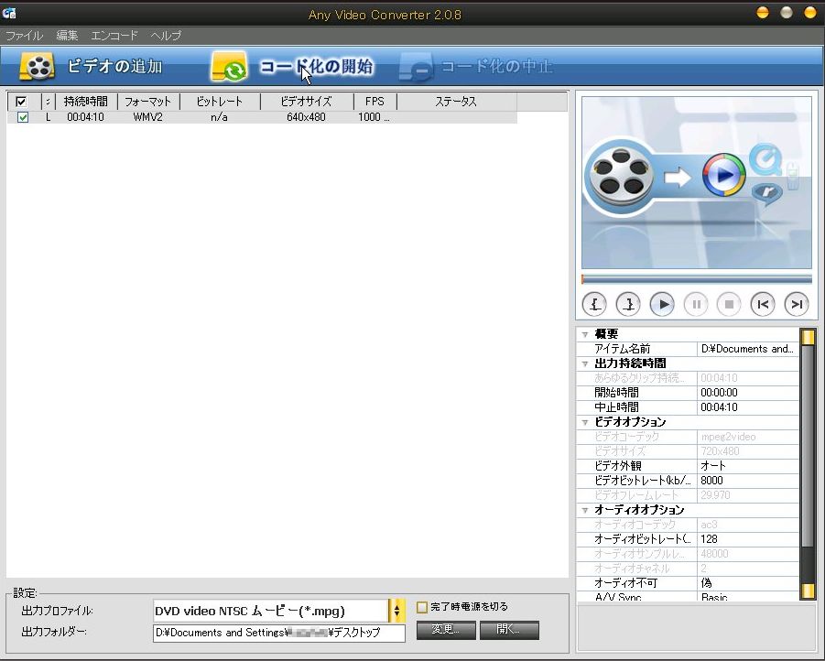Click the コード化の開始 button label
Screen dimensions: 825x661
[316, 67]
